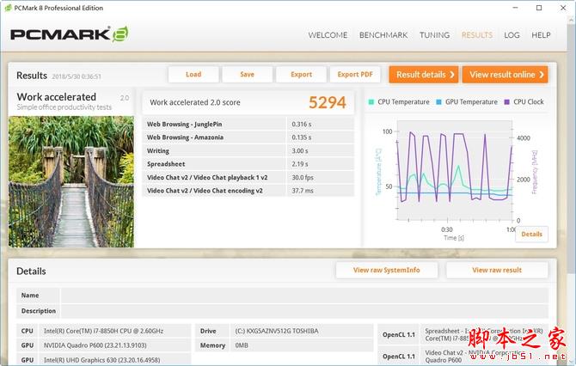Click the PCMark 8 logo
This screenshot has width=576, height=366.
click(x=70, y=34)
